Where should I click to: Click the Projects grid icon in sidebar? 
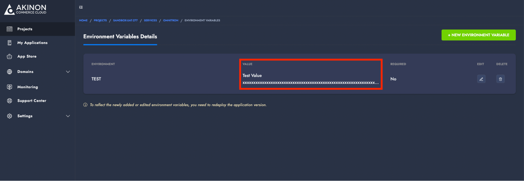tap(9, 29)
